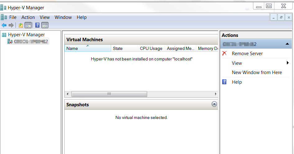Select the server node icon with red X in tree
294x154 pixels.
point(10,41)
